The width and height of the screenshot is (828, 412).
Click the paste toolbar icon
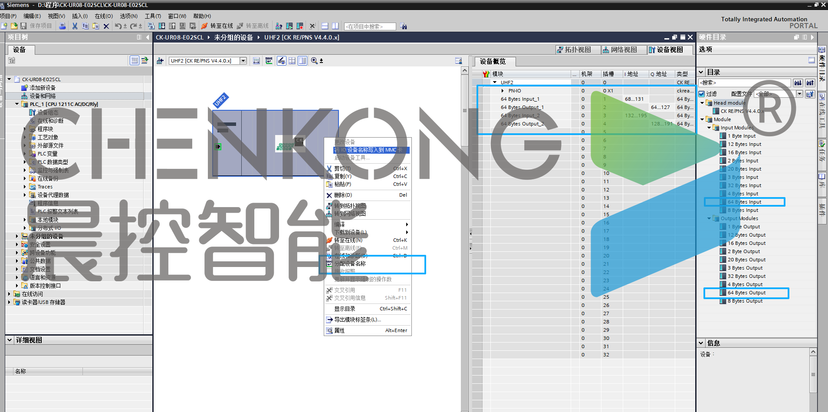(x=95, y=26)
